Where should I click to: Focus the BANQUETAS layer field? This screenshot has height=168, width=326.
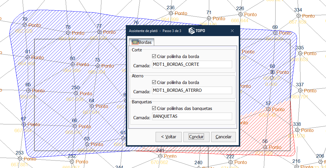point(192,116)
